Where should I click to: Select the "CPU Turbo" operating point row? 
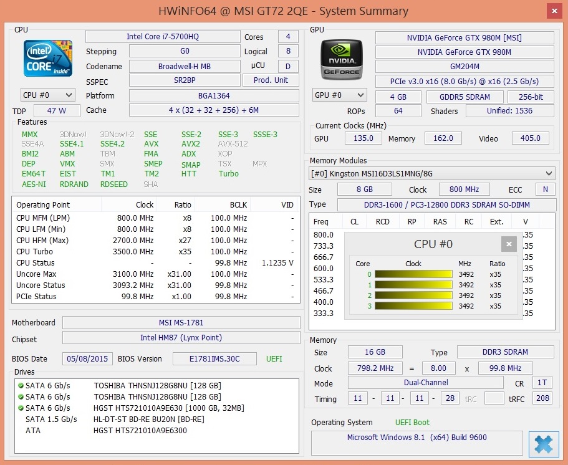(156, 252)
